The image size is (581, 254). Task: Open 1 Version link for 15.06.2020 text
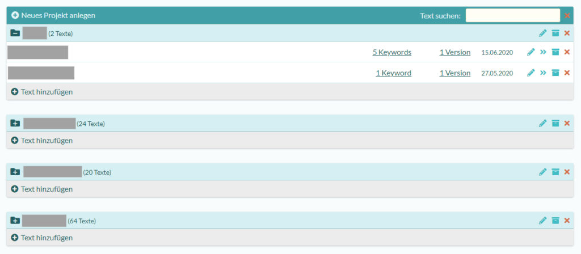tap(454, 52)
